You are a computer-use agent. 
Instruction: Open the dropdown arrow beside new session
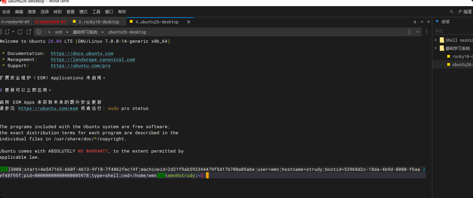coord(13,32)
